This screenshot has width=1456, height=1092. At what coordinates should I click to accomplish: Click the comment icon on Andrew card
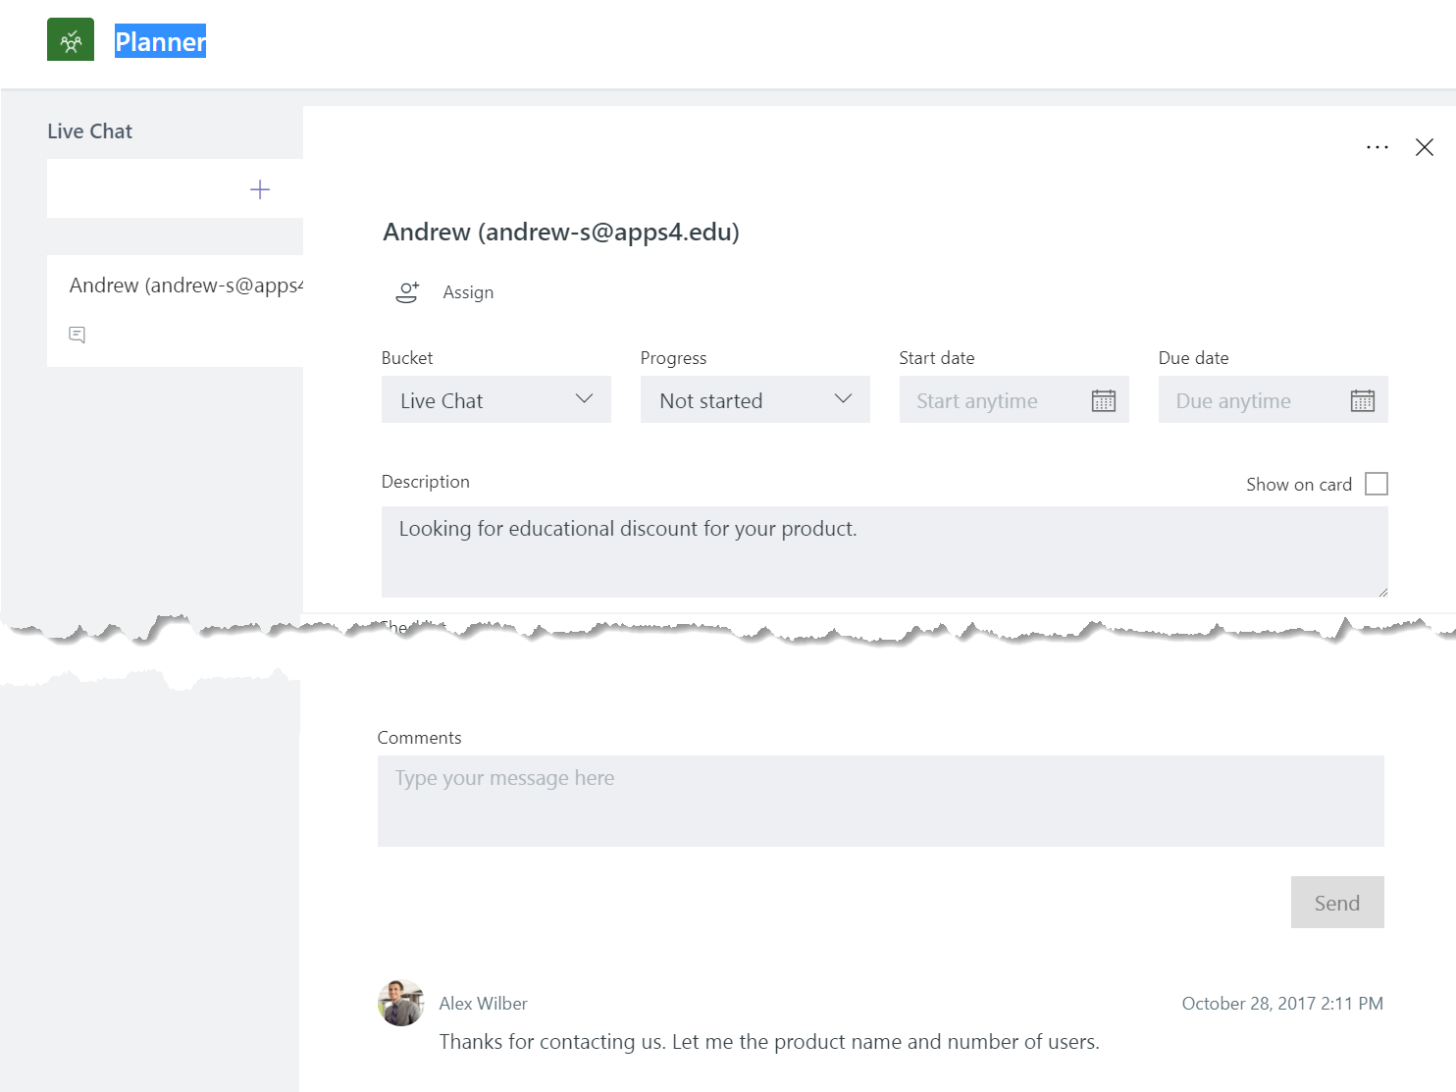(x=78, y=335)
